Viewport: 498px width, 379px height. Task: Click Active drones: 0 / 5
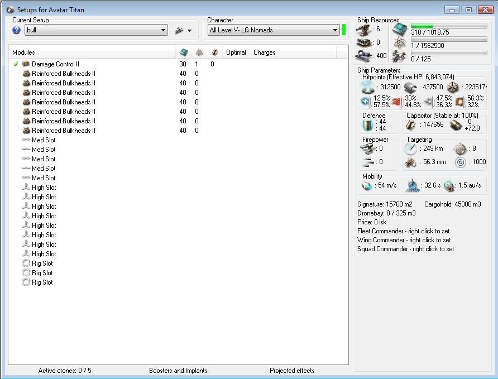pos(65,371)
